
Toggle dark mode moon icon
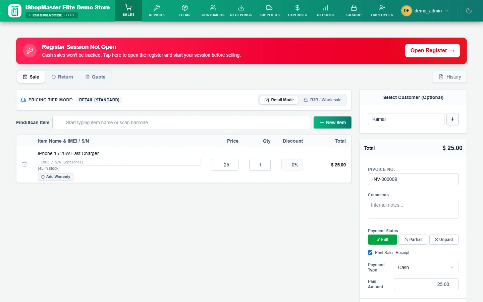click(469, 11)
